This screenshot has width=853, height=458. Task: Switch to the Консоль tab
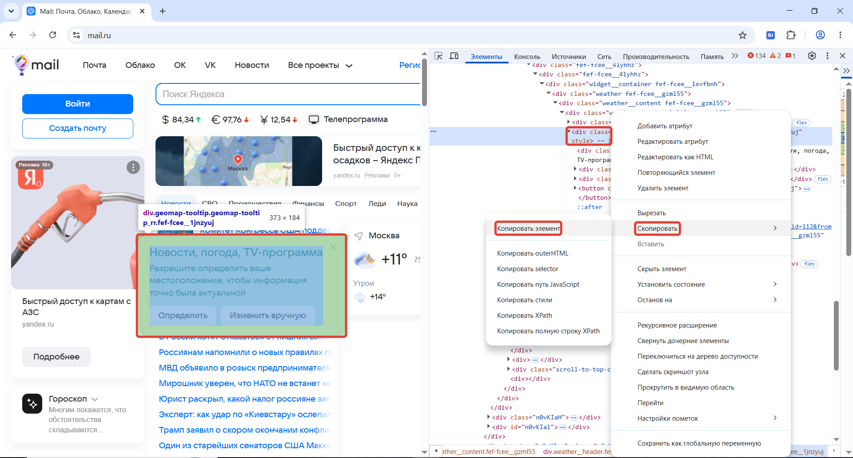[527, 57]
